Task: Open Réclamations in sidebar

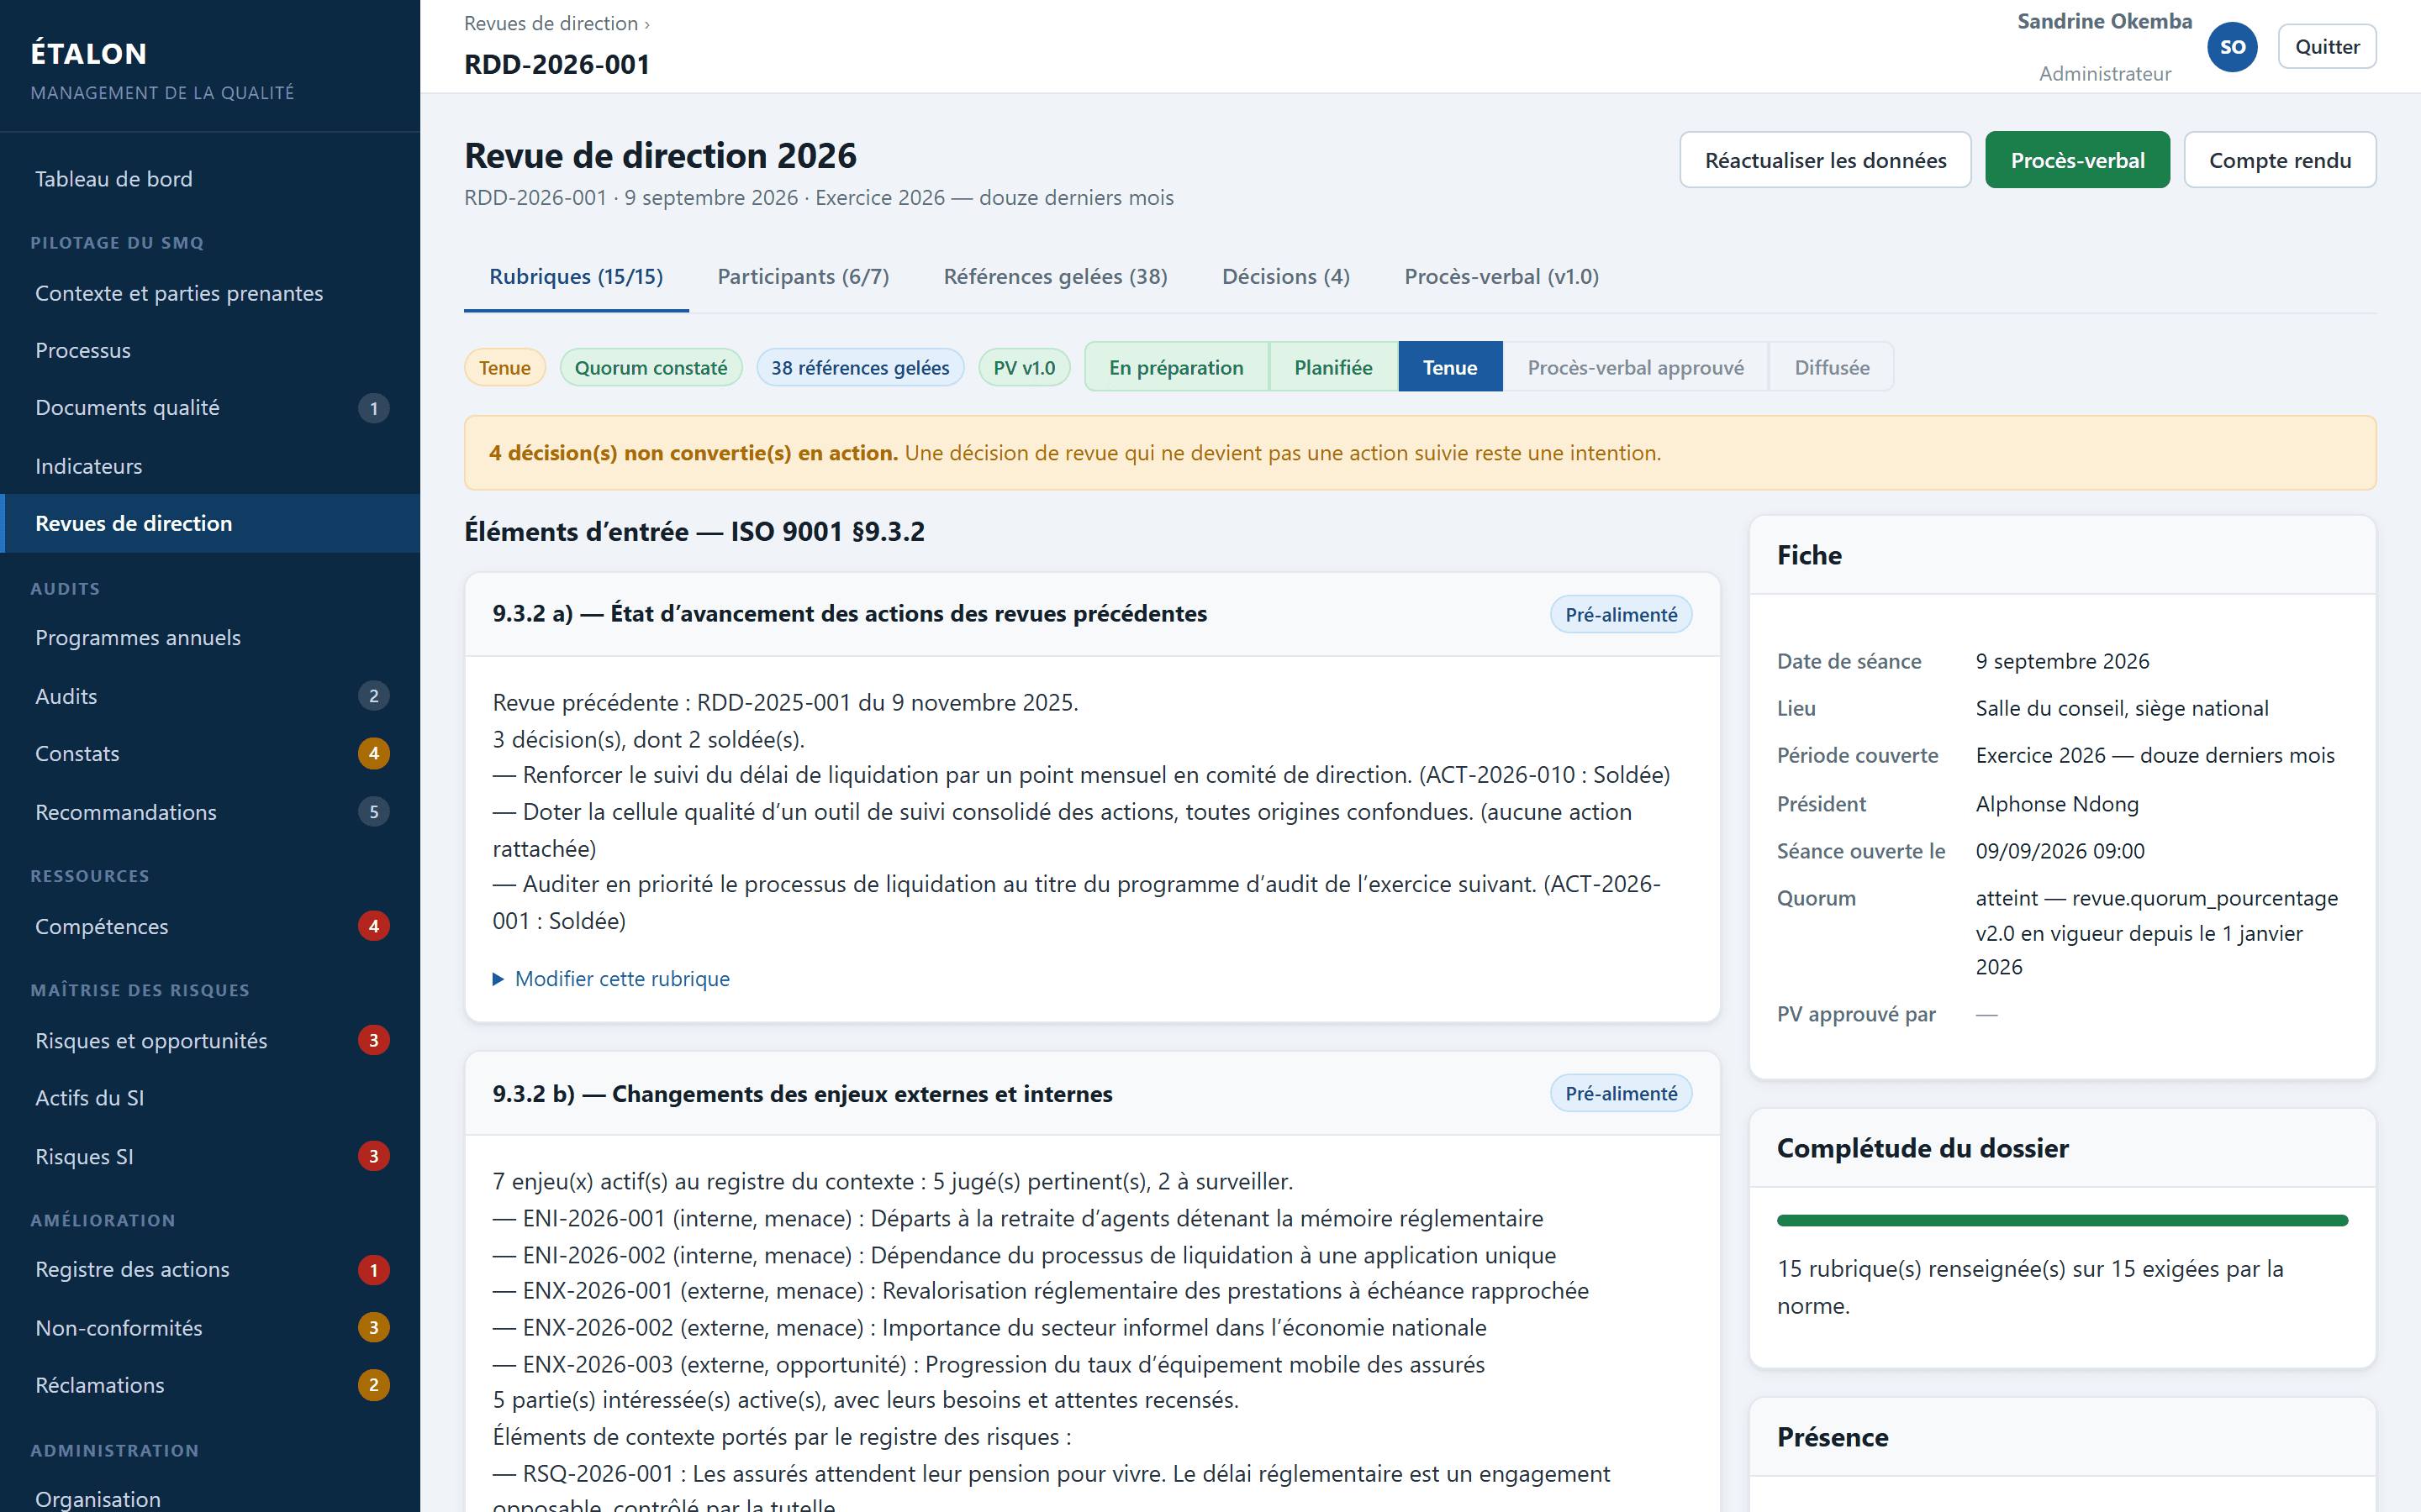Action: [210, 1385]
